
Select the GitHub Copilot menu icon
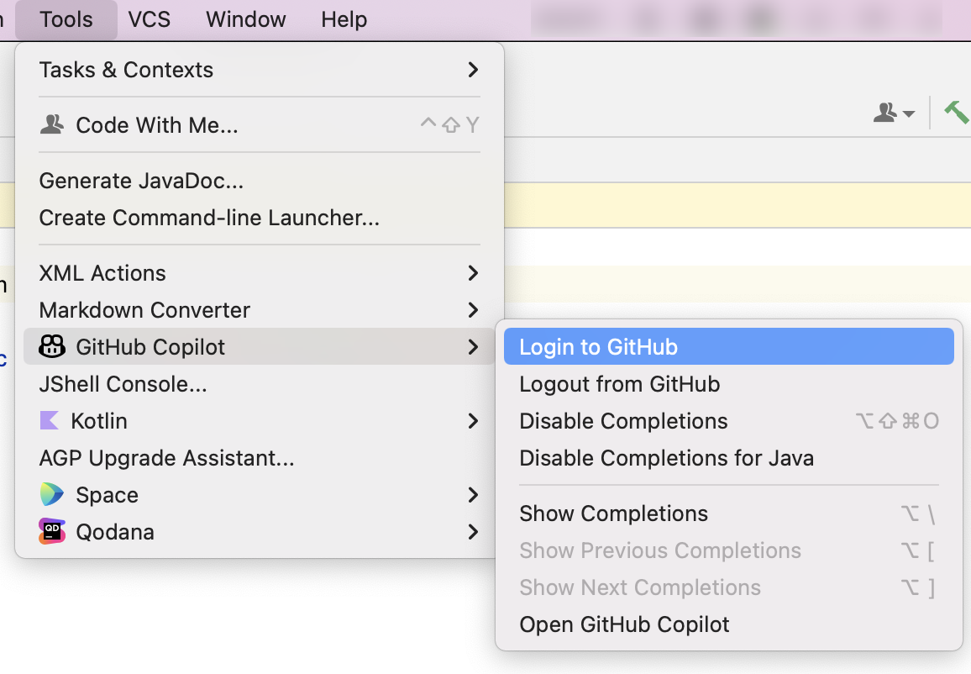click(52, 346)
